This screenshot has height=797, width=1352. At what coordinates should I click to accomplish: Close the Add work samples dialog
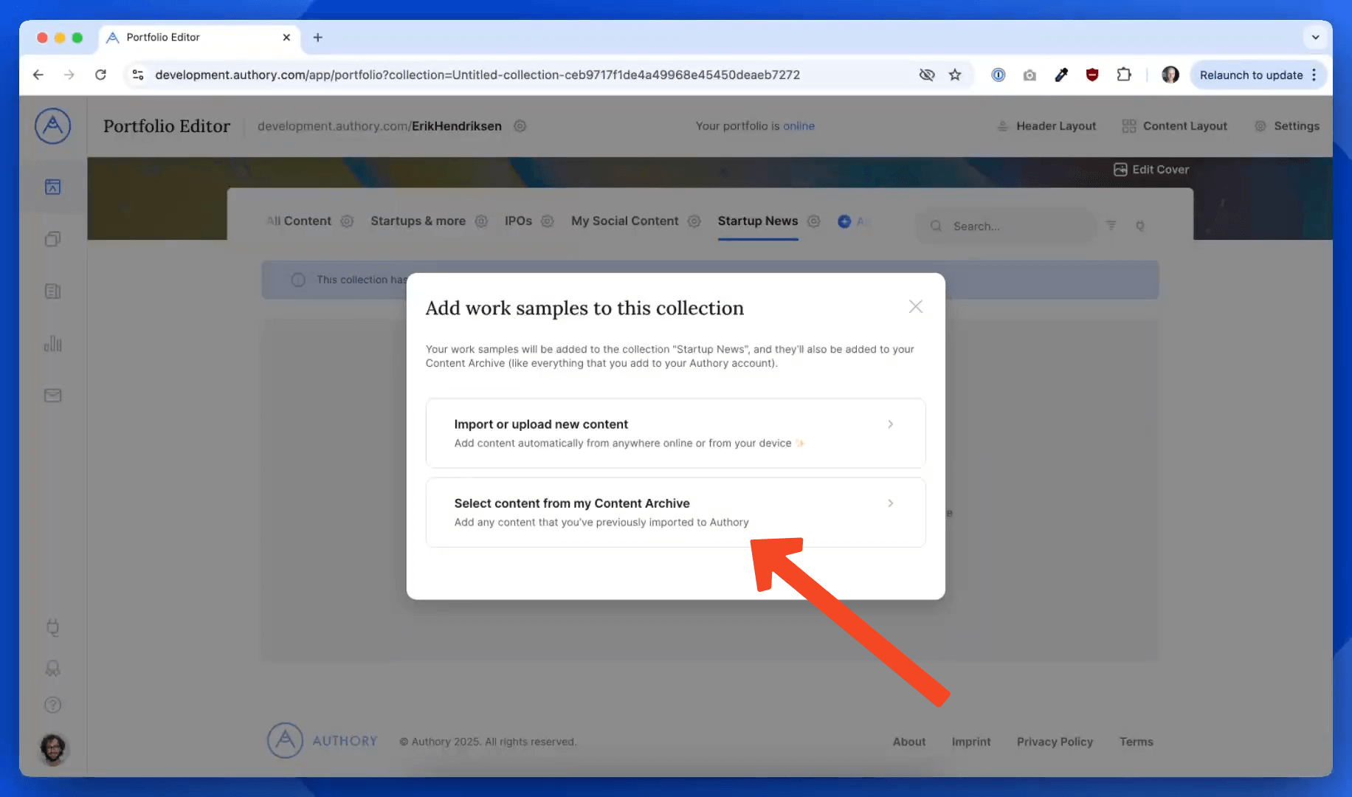pyautogui.click(x=915, y=306)
